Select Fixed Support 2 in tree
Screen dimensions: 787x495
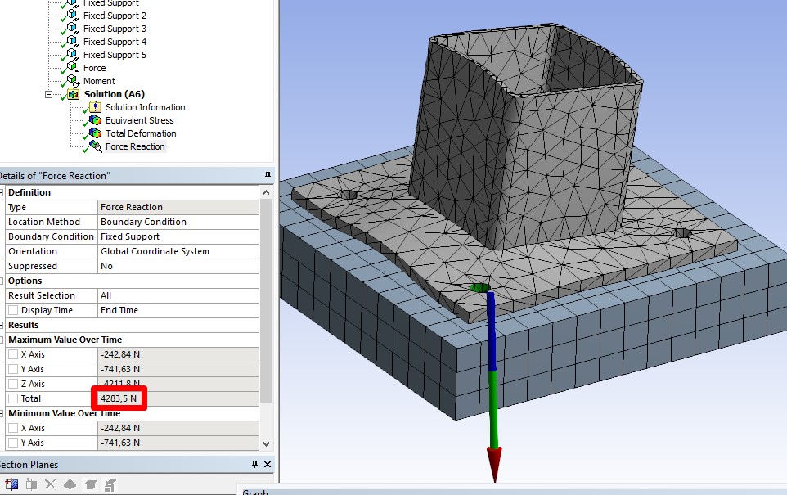pyautogui.click(x=115, y=16)
